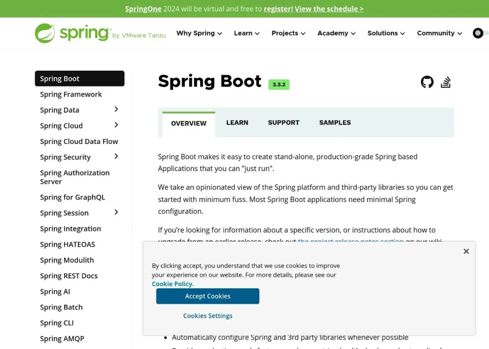Click View the schedule link
This screenshot has height=349, width=489.
click(x=329, y=9)
